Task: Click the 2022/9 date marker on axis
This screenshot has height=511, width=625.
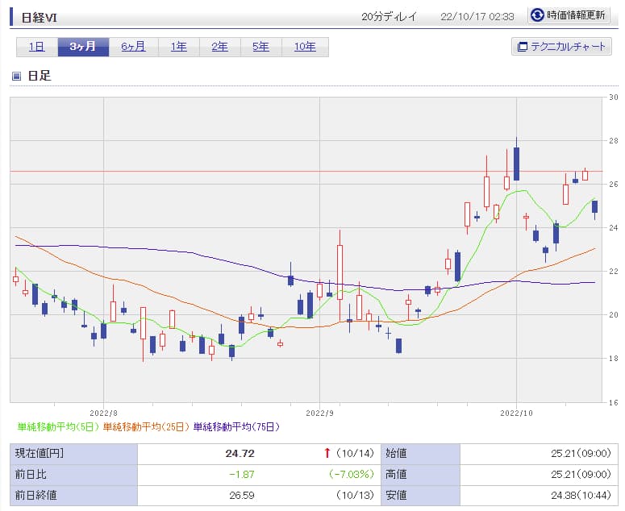Action: tap(320, 412)
